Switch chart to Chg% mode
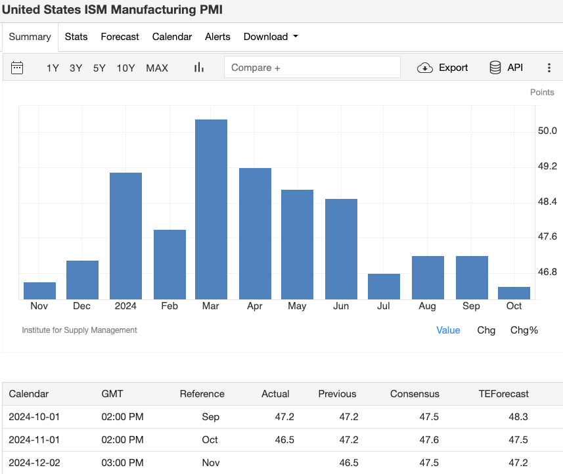The image size is (563, 474). (524, 330)
